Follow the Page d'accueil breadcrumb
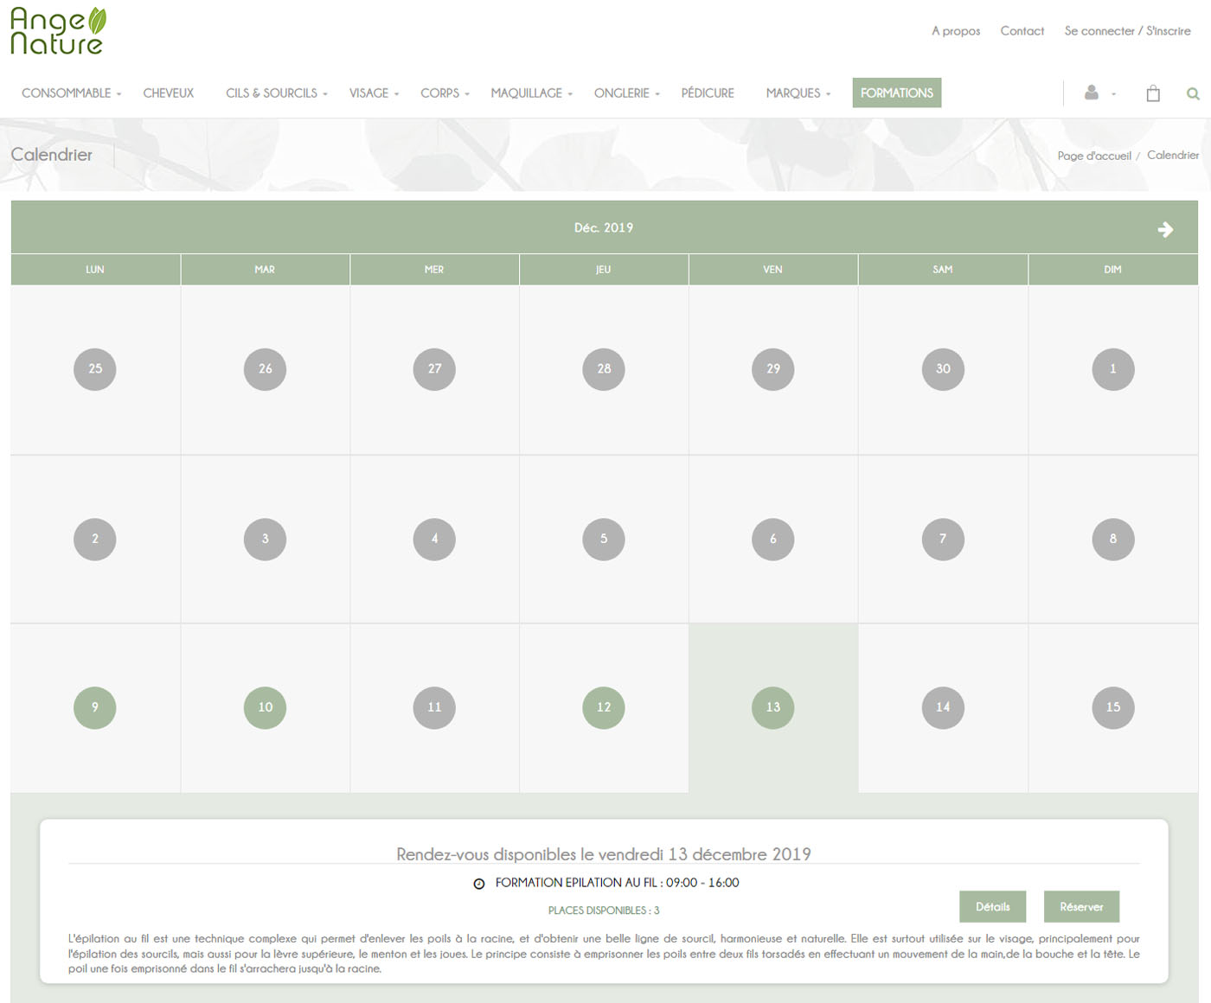This screenshot has height=1003, width=1211. tap(1093, 156)
